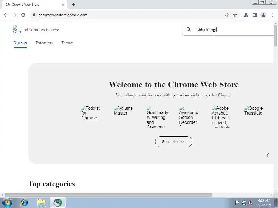Screen dimensions: 278x208
Task: Click the lock site info icon
Action: coord(34,15)
